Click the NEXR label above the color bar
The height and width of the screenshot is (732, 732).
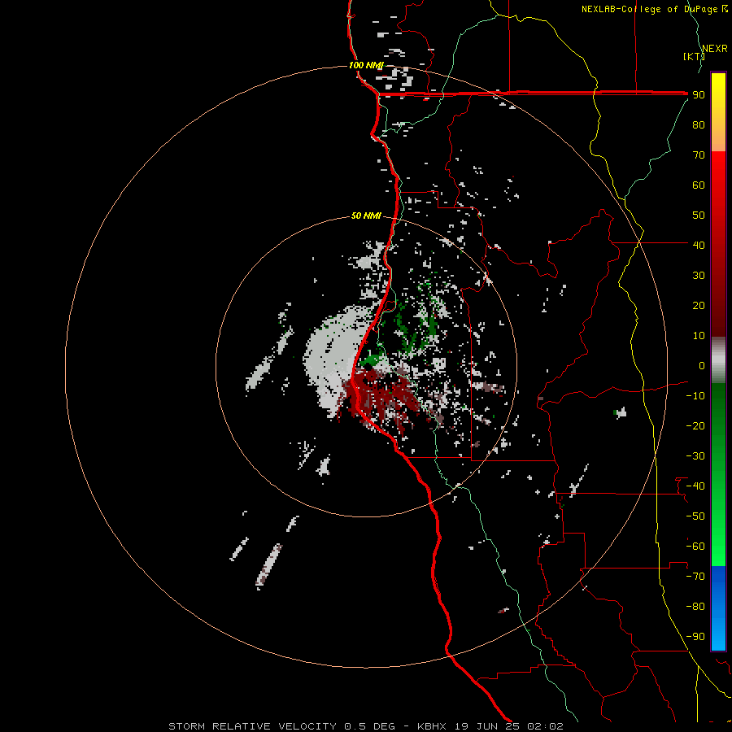(x=715, y=49)
